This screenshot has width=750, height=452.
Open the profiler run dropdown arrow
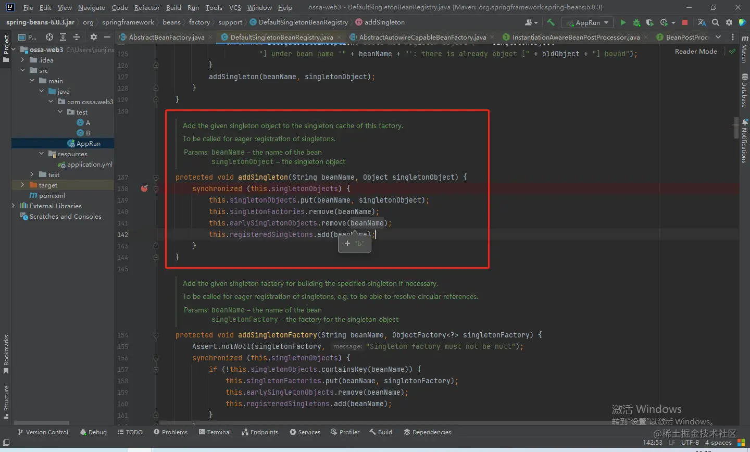pos(673,23)
